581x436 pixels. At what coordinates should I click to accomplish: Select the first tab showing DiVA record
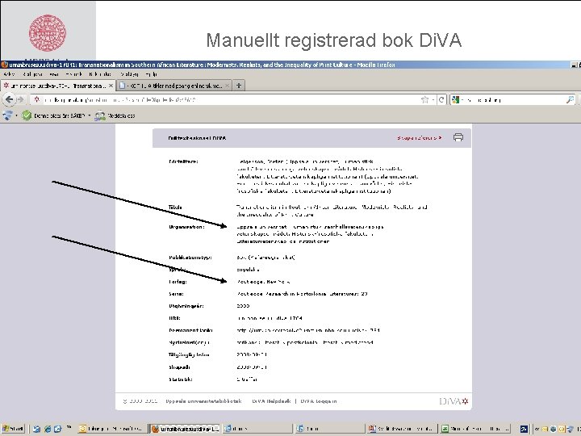(57, 86)
